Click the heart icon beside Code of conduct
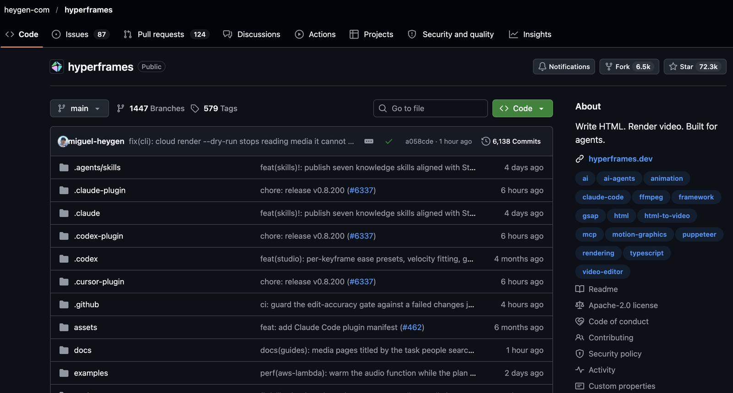Image resolution: width=733 pixels, height=393 pixels. point(580,321)
